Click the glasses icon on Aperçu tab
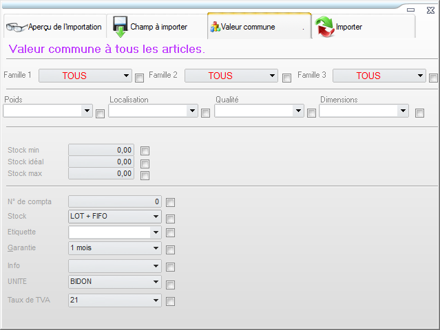This screenshot has height=330, width=440. pyautogui.click(x=16, y=27)
